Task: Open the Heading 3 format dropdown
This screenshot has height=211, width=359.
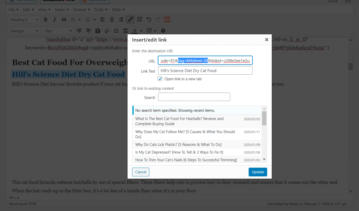Action: coord(24,20)
